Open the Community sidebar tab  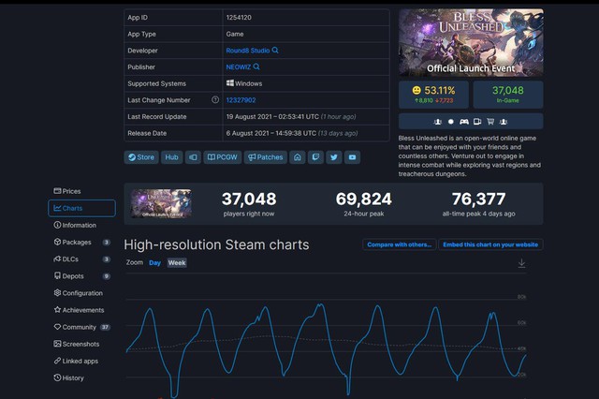pos(81,327)
